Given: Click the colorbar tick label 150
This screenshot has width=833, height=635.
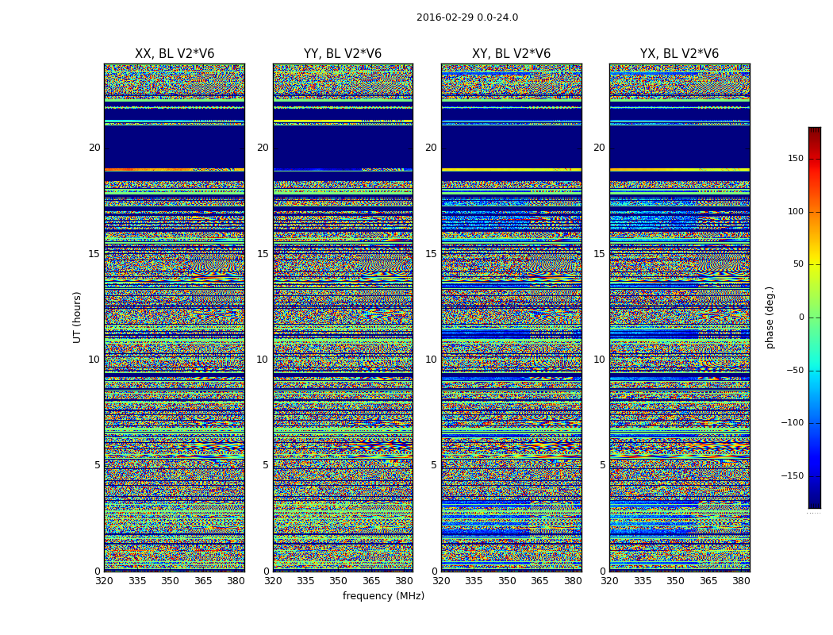Looking at the screenshot, I should (x=795, y=159).
